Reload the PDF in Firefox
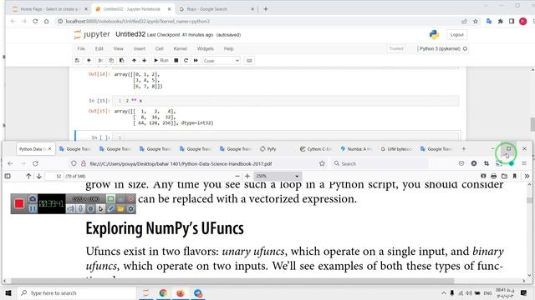Image resolution: width=535 pixels, height=300 pixels. click(x=35, y=163)
